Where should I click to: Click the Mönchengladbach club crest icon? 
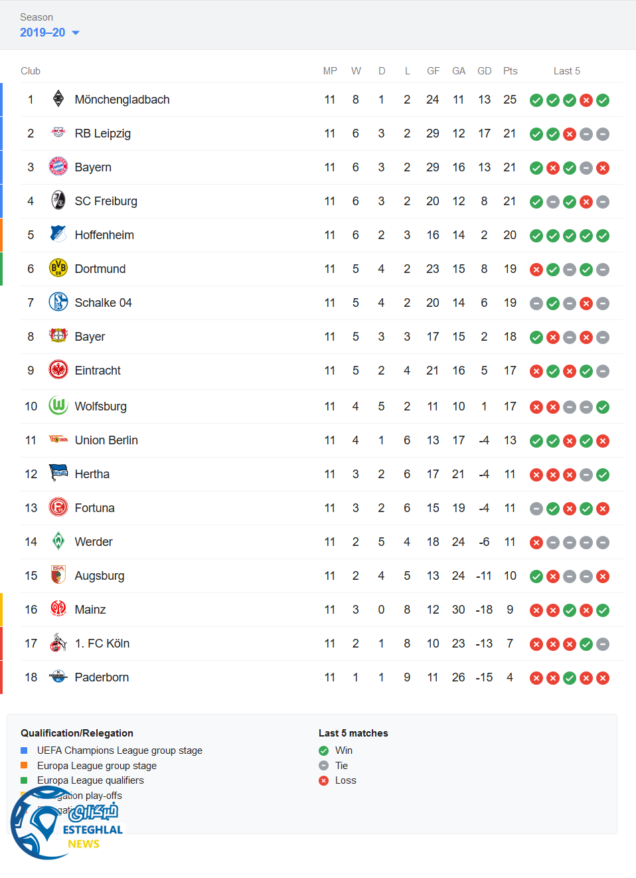58,99
